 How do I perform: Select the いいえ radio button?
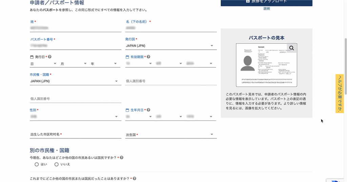click(x=57, y=164)
